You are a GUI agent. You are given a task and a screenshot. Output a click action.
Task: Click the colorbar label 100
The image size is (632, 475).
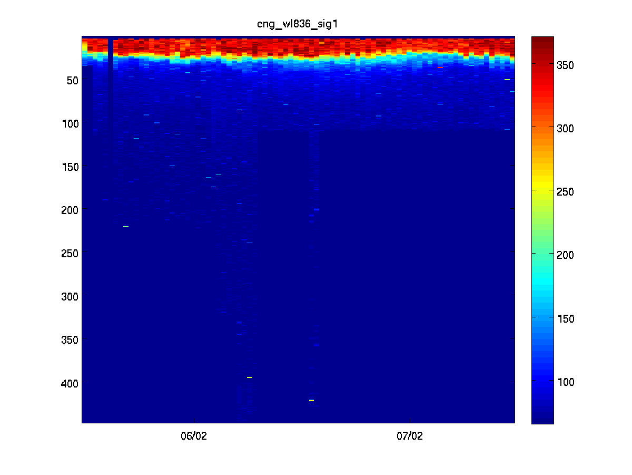pos(566,382)
